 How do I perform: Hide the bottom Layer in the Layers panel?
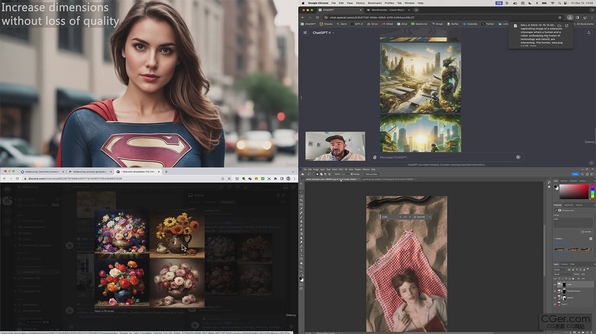click(555, 304)
